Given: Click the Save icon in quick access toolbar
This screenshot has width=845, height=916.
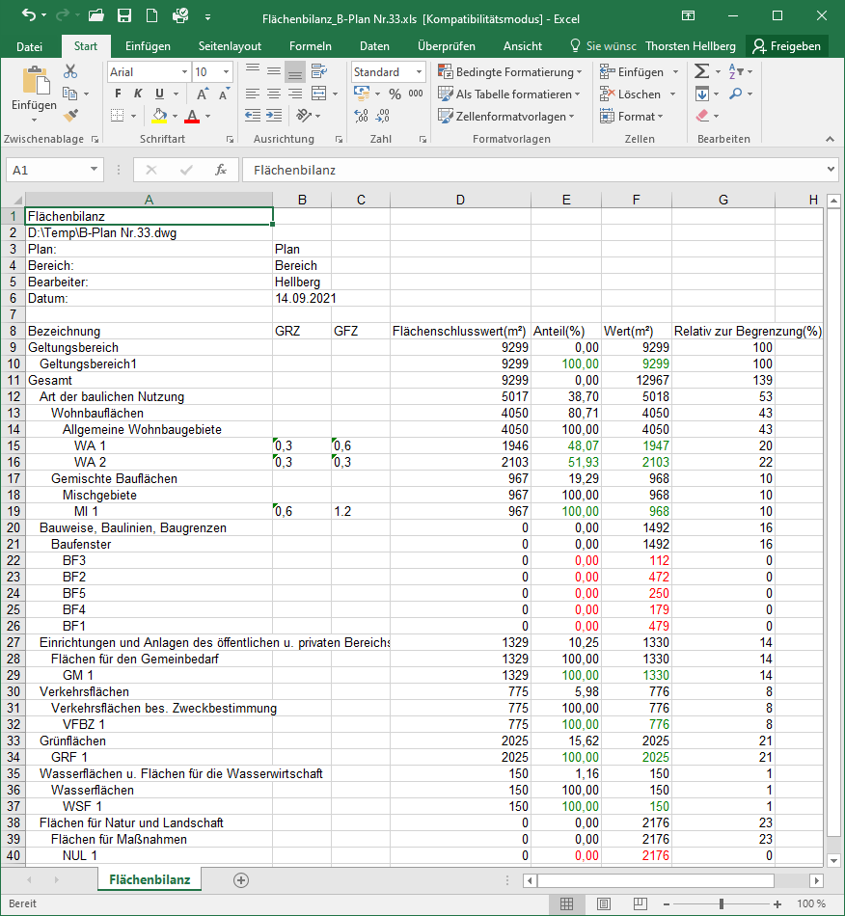Looking at the screenshot, I should pos(124,16).
